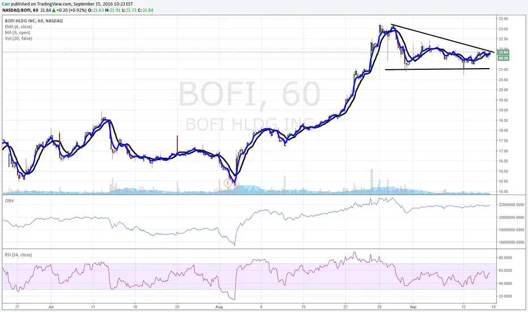
Task: Click the 06:20 bar countdown label
Action: click(503, 58)
